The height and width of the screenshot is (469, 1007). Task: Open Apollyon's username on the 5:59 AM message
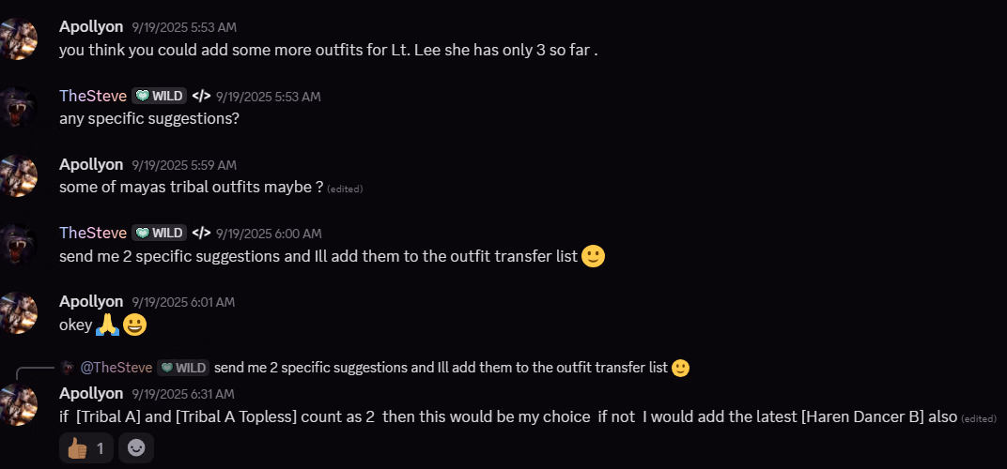(91, 164)
